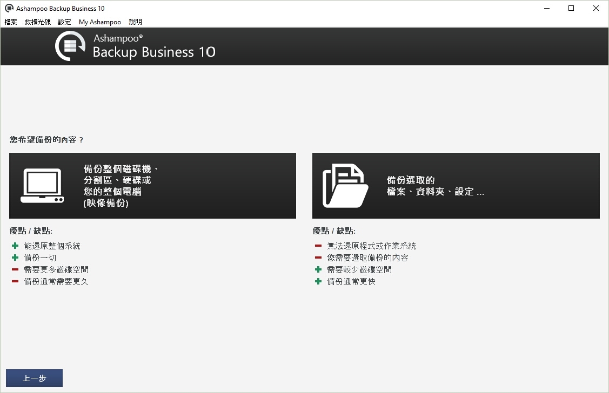Image resolution: width=609 pixels, height=393 pixels.
Task: Go back with the 上一步 button
Action: coord(34,378)
